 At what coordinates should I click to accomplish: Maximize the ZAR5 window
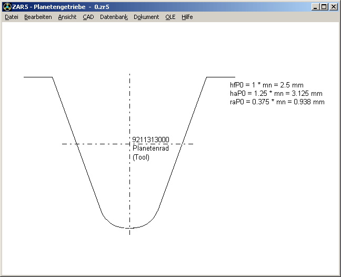(324, 7)
